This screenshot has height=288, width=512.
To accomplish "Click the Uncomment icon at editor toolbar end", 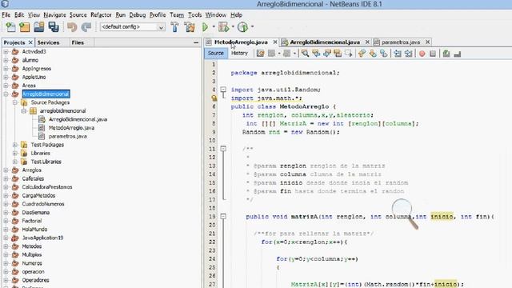I will tap(457, 54).
